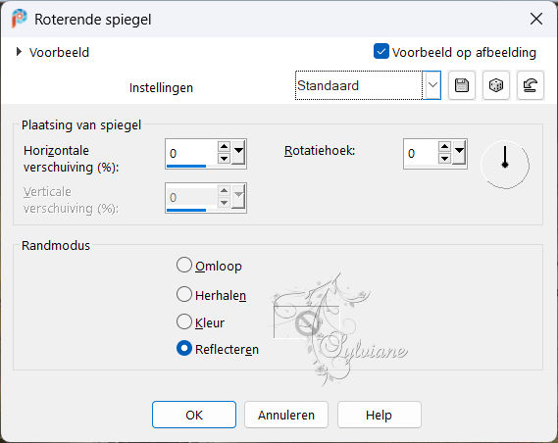Image resolution: width=558 pixels, height=443 pixels.
Task: Open the Standaard presets dropdown
Action: pos(432,85)
